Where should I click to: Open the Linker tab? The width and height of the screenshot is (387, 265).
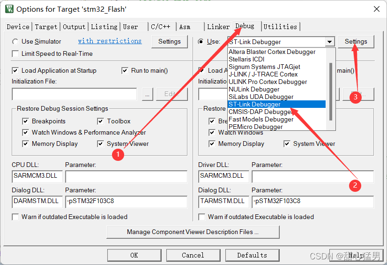[218, 27]
